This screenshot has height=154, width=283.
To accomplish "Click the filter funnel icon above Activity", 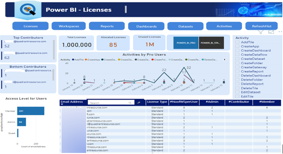I will tap(261, 32).
